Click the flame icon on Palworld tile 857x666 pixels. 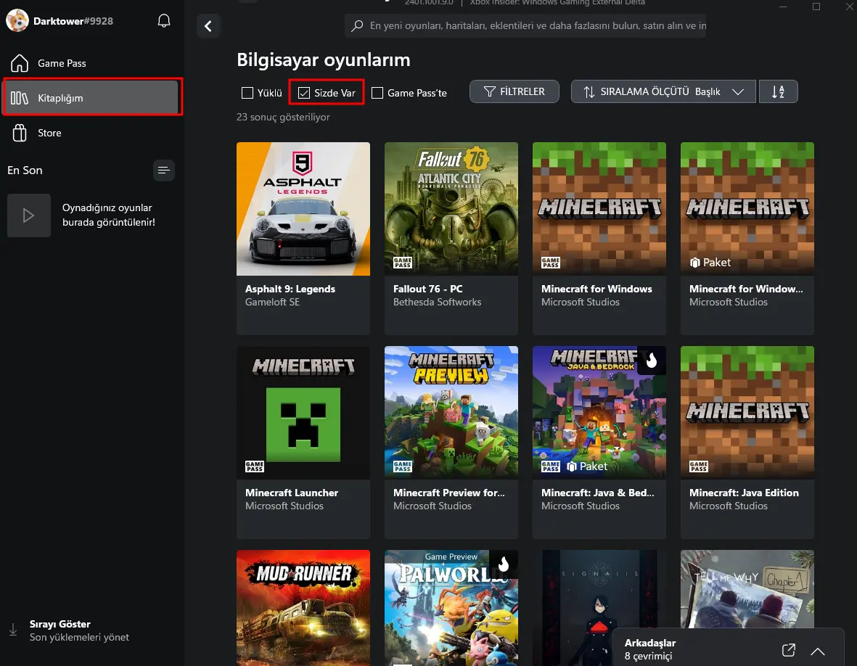click(504, 564)
